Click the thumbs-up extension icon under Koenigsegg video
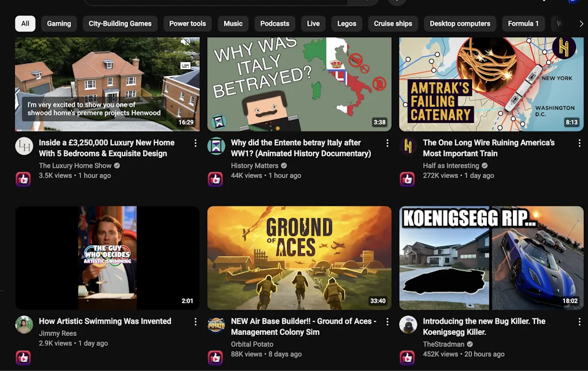Image resolution: width=588 pixels, height=371 pixels. (407, 358)
